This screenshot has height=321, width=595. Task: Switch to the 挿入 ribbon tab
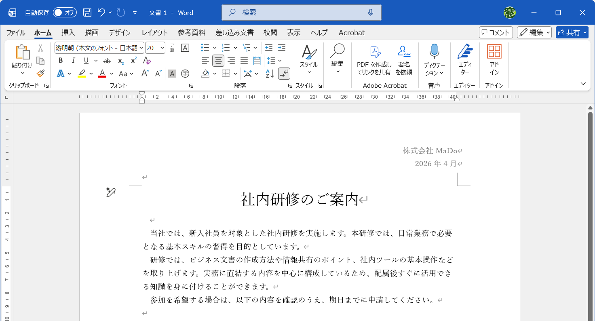pyautogui.click(x=68, y=32)
